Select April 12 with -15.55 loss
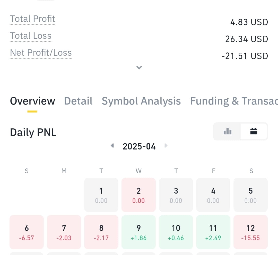 [x=250, y=232]
